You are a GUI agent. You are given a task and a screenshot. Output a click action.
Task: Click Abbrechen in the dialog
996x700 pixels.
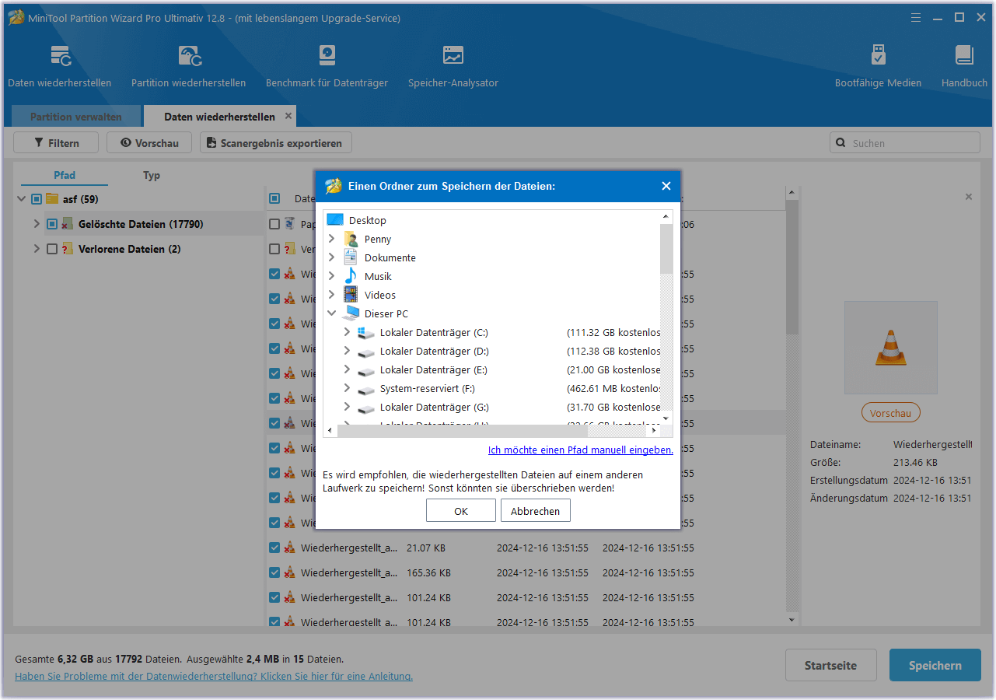click(536, 511)
